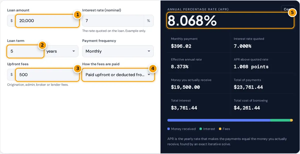Click the green Interest legend swatch
This screenshot has width=300, height=154.
[x=201, y=129]
